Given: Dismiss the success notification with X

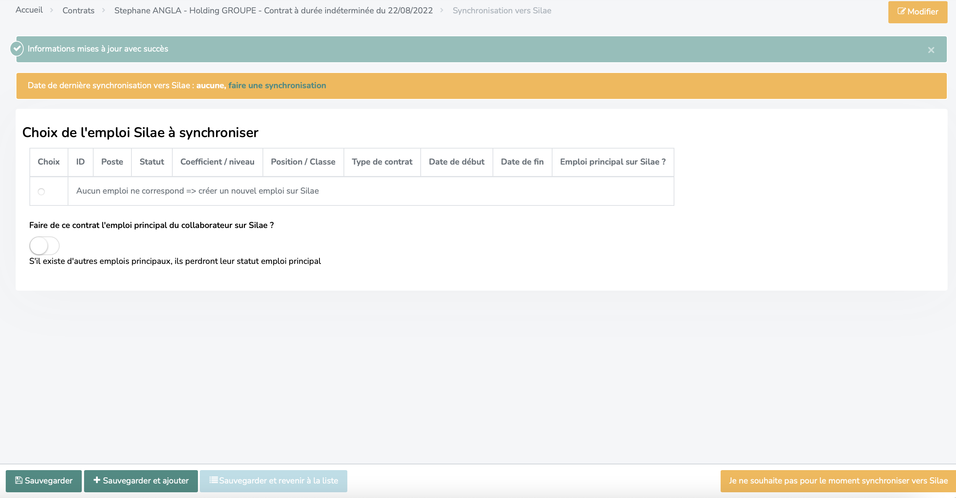Looking at the screenshot, I should [x=931, y=50].
